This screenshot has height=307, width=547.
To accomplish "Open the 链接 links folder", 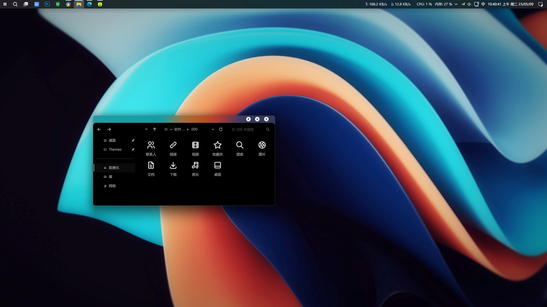I will [173, 148].
